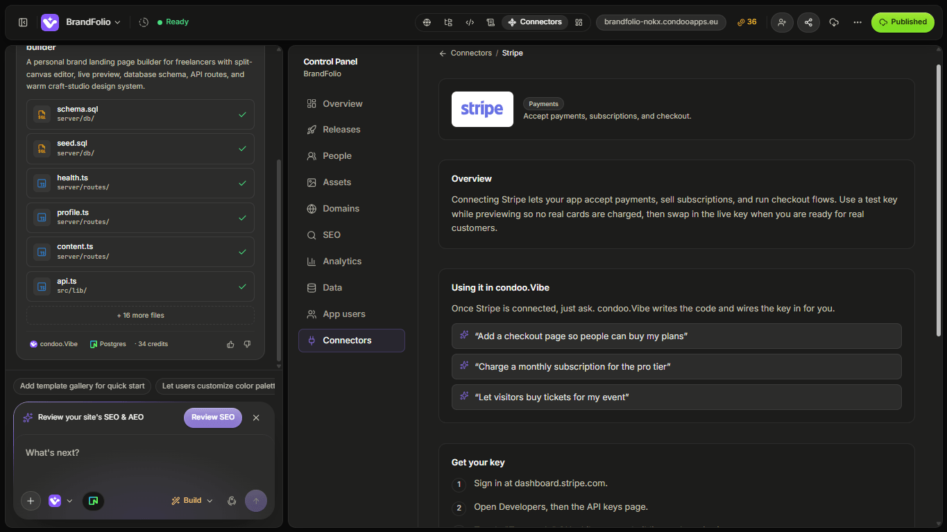Click the plus attach button in chat
947x532 pixels.
pyautogui.click(x=31, y=501)
